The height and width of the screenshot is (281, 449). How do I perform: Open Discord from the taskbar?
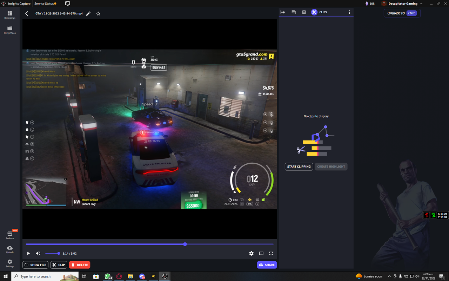click(142, 276)
